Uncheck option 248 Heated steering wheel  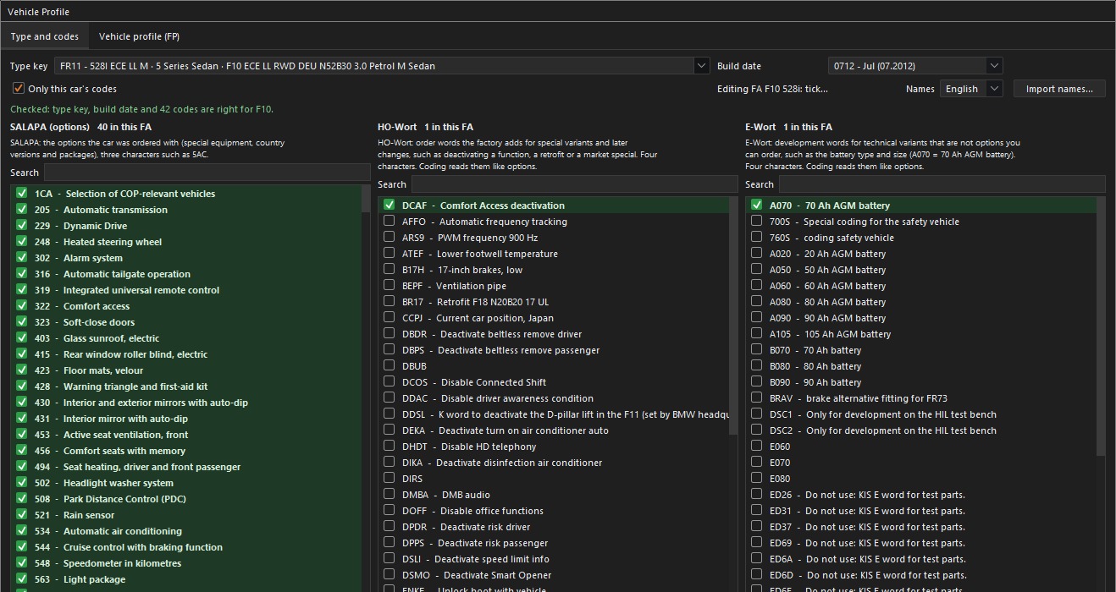(x=22, y=242)
